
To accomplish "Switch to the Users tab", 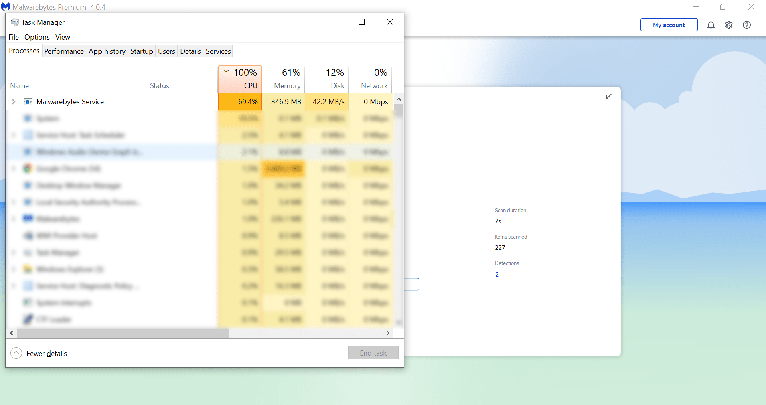I will pos(166,51).
